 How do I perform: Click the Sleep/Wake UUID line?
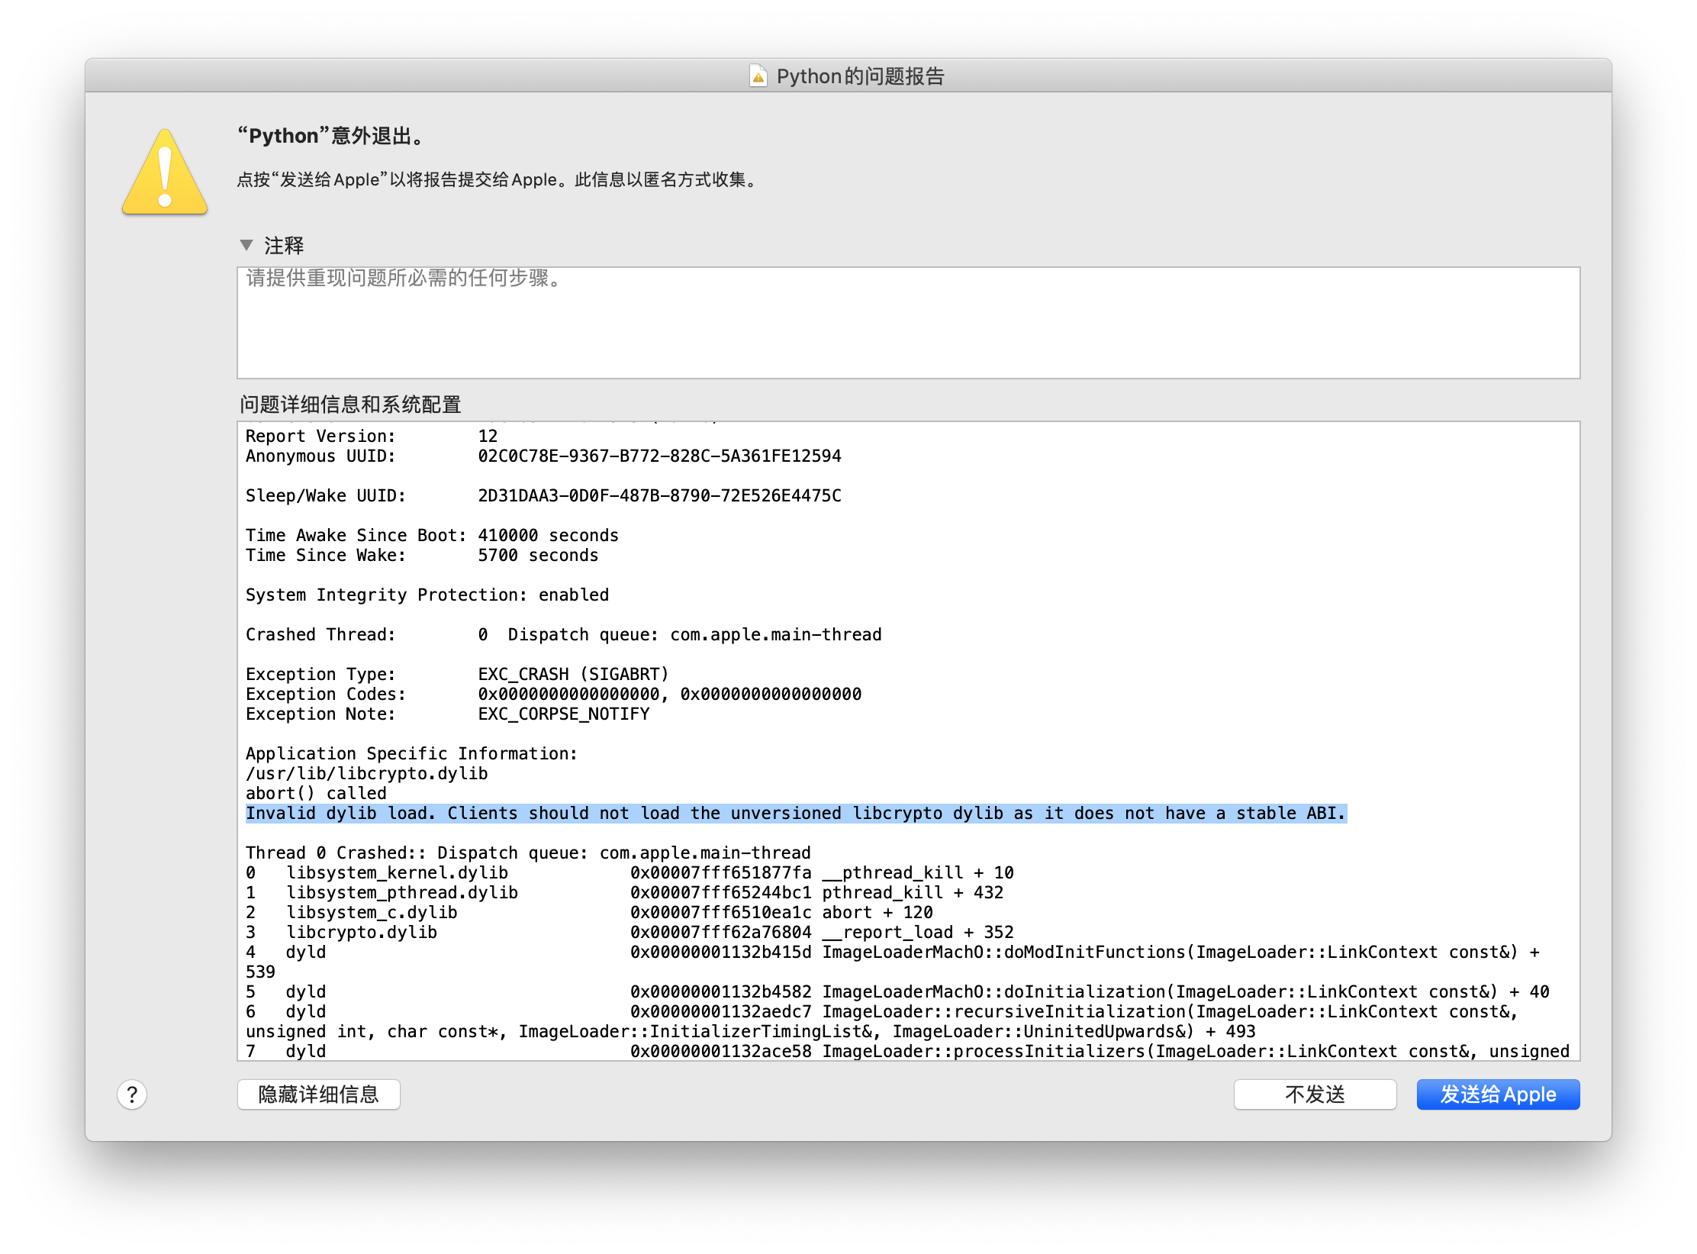click(543, 495)
